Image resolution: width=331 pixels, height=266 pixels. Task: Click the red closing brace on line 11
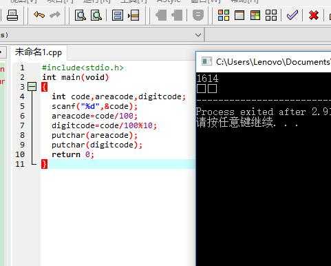click(x=45, y=164)
